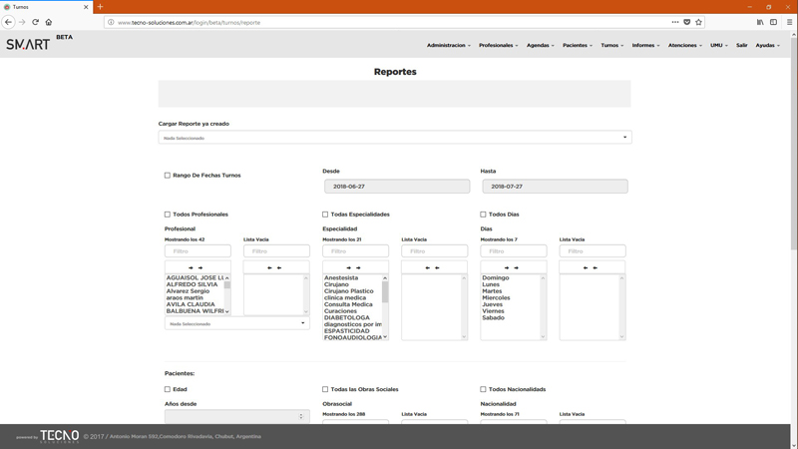
Task: Focus the Especialidad available-list Filtro box
Action: point(355,251)
